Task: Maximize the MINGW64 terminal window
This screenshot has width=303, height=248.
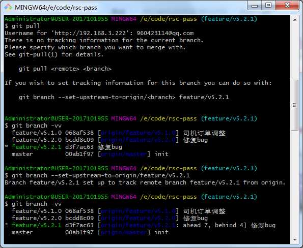Action: [268, 6]
